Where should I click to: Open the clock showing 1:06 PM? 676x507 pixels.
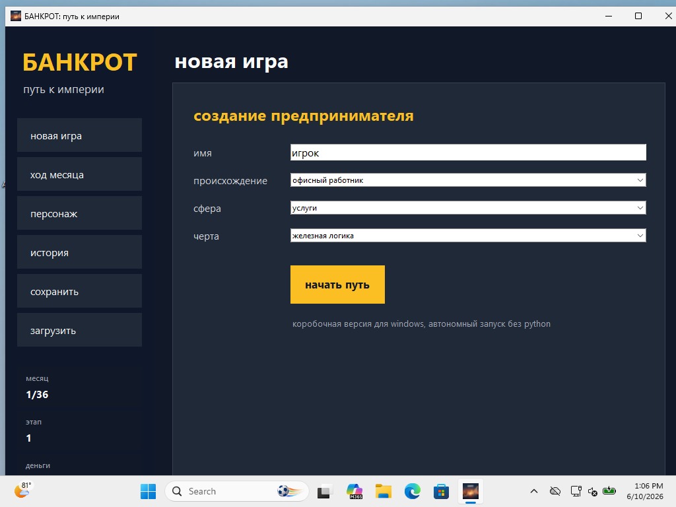pyautogui.click(x=645, y=491)
